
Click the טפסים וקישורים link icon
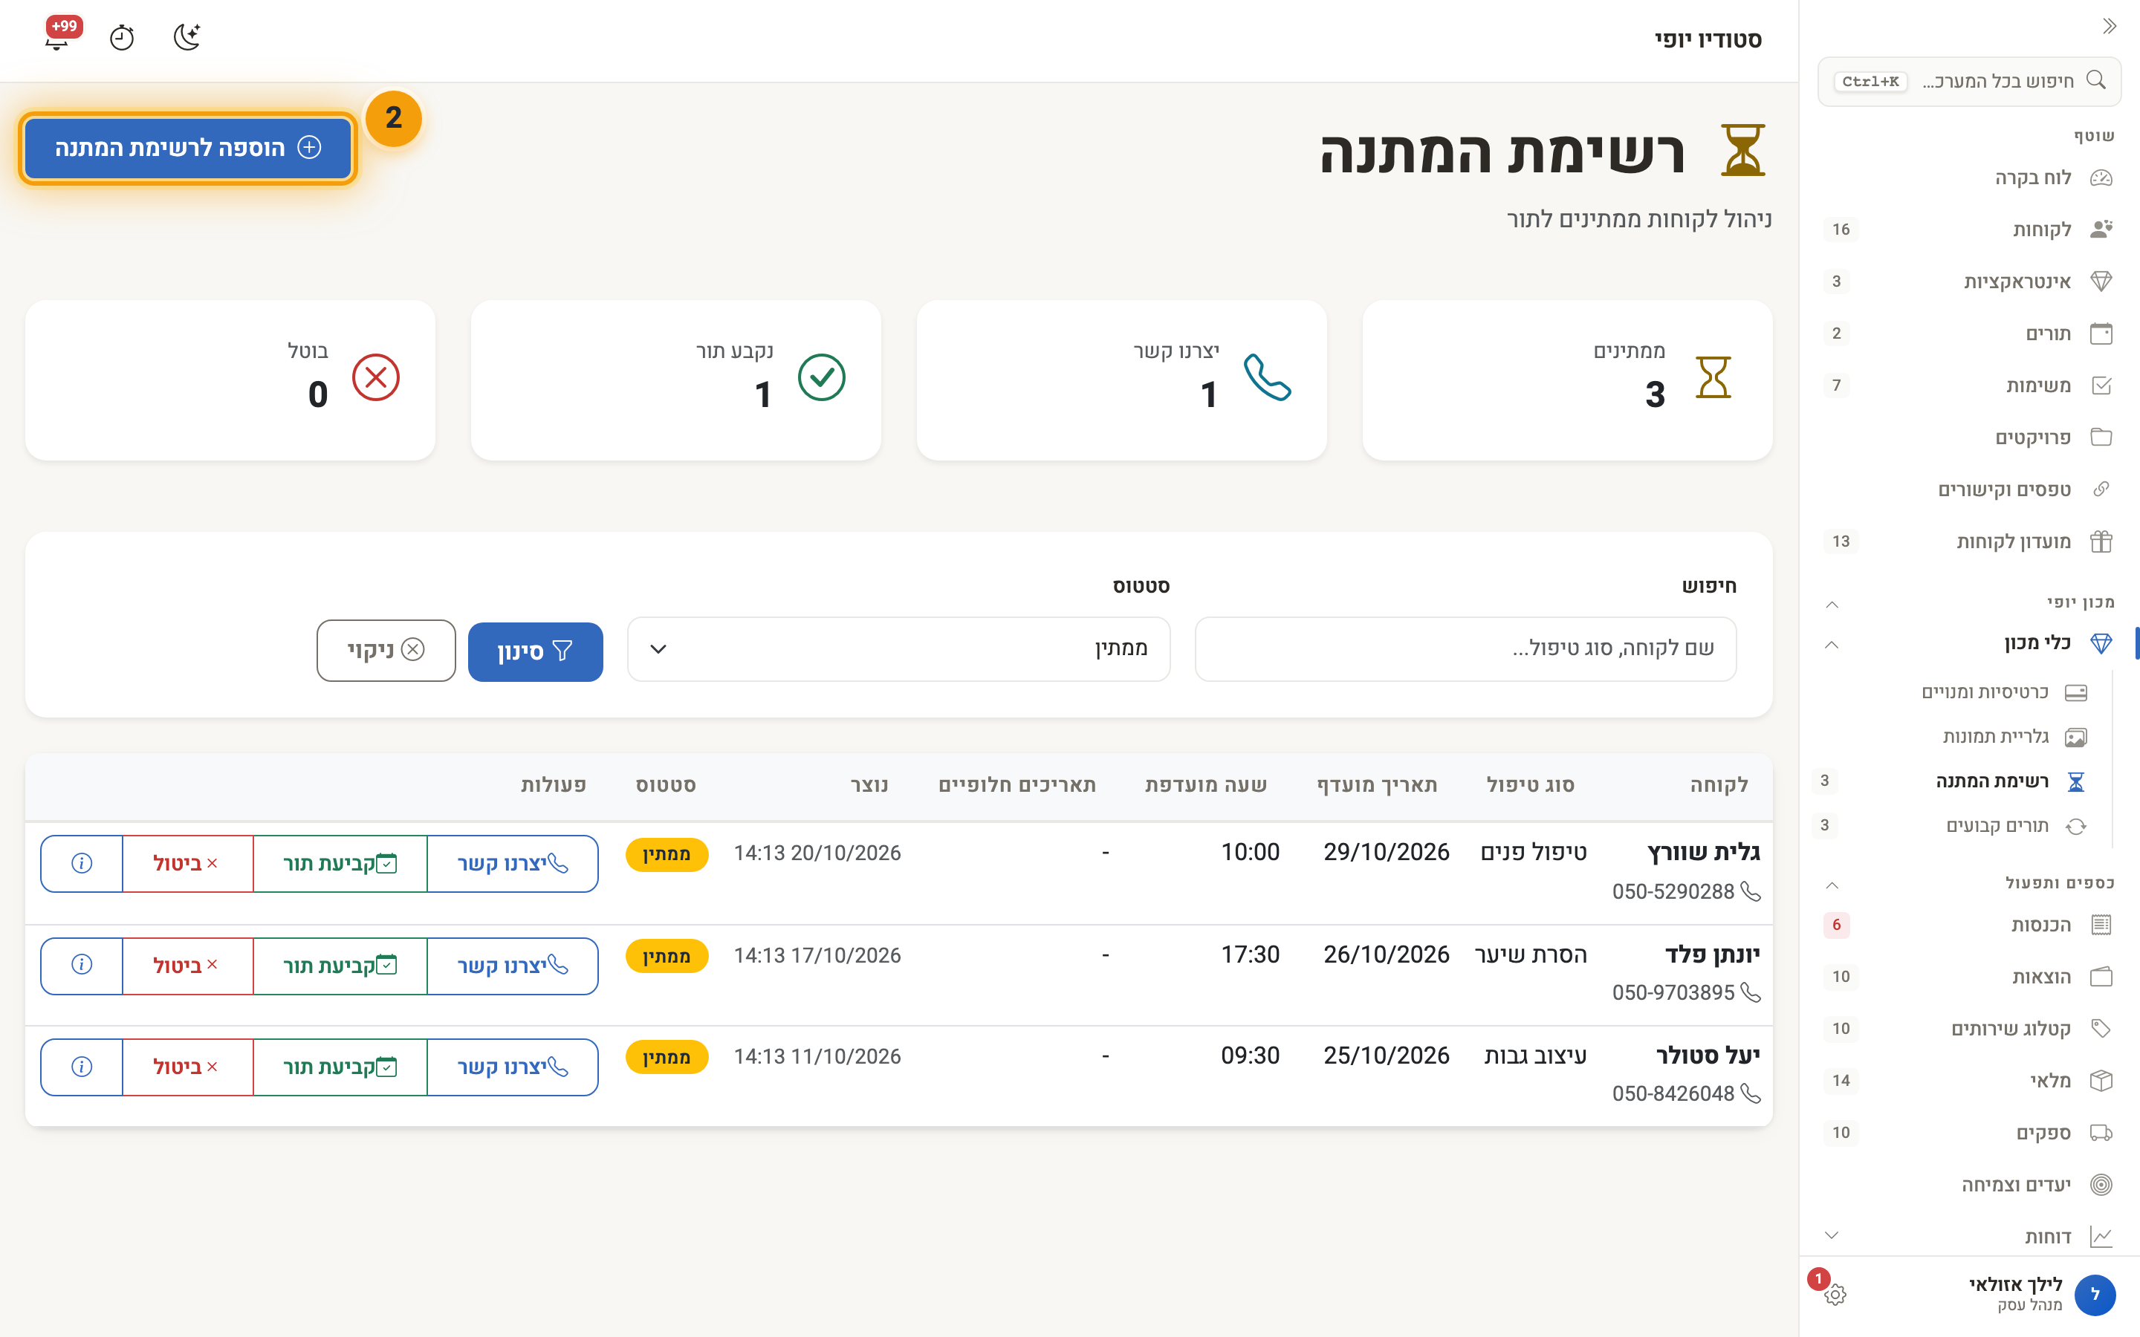click(x=2101, y=489)
